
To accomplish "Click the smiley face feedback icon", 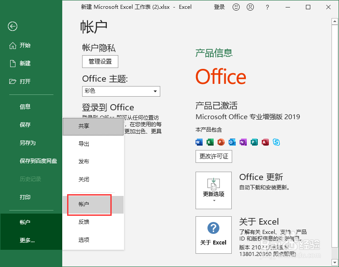I will (236, 7).
